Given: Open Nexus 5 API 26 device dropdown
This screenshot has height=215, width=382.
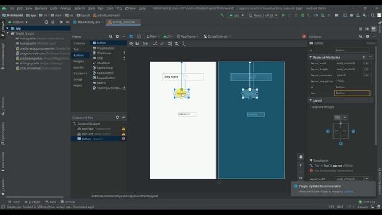Looking at the screenshot, I should pos(263,16).
